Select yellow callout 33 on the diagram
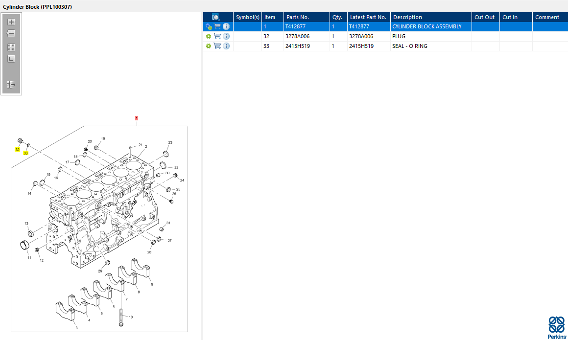Screen dimensions: 568x340 26,153
